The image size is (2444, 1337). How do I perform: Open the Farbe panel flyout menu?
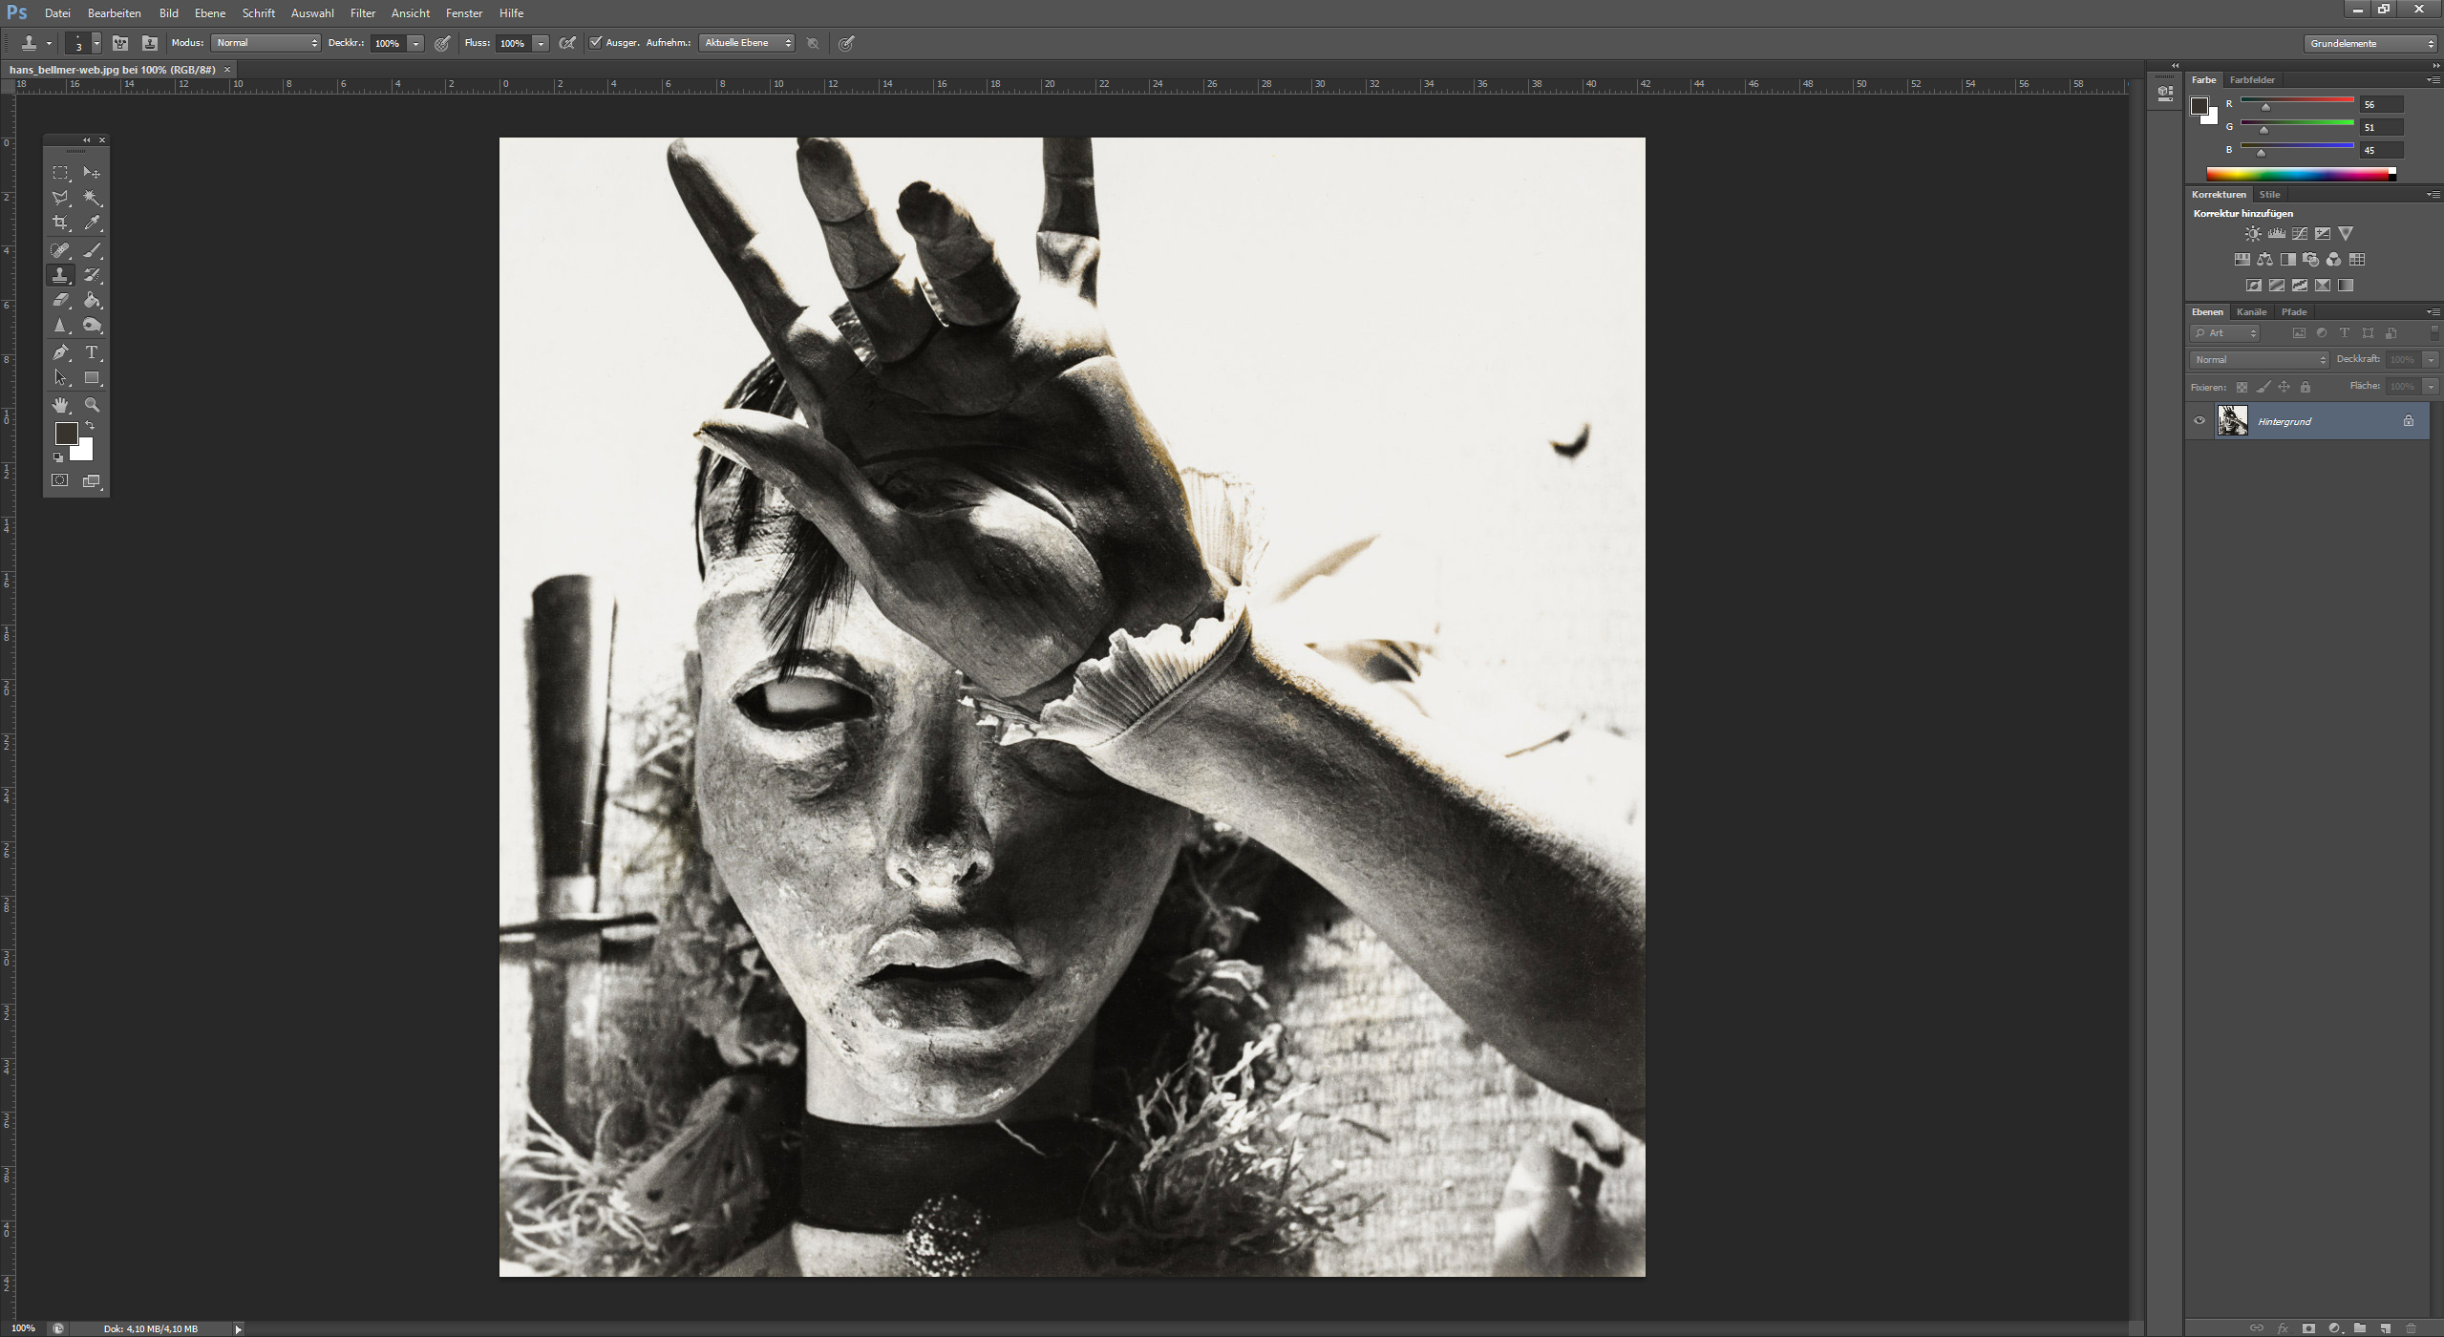click(2433, 80)
